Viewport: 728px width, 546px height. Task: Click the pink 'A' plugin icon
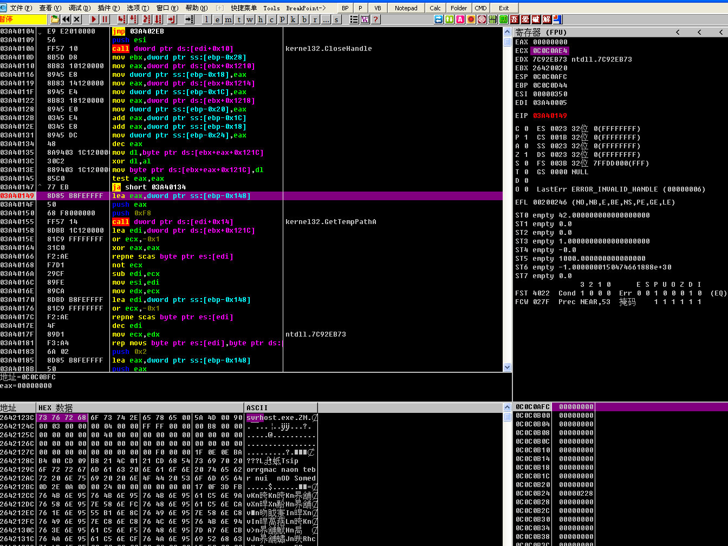pyautogui.click(x=460, y=19)
